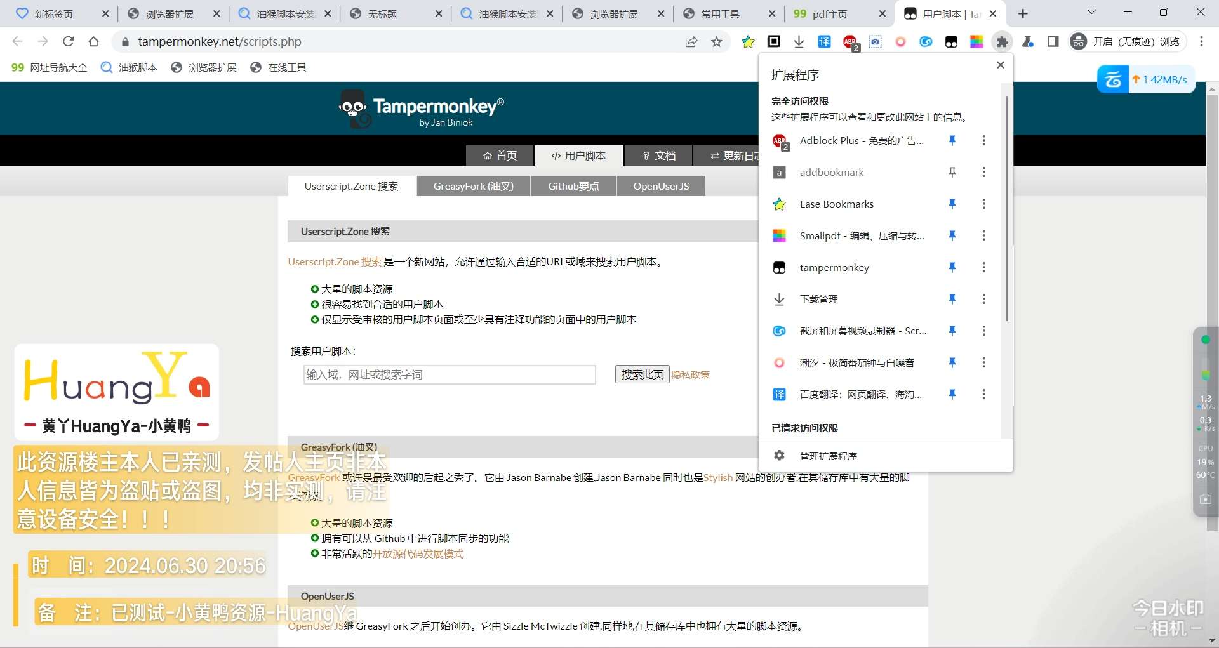Open Chrome's three-dot main menu
The image size is (1219, 648).
tap(1201, 42)
